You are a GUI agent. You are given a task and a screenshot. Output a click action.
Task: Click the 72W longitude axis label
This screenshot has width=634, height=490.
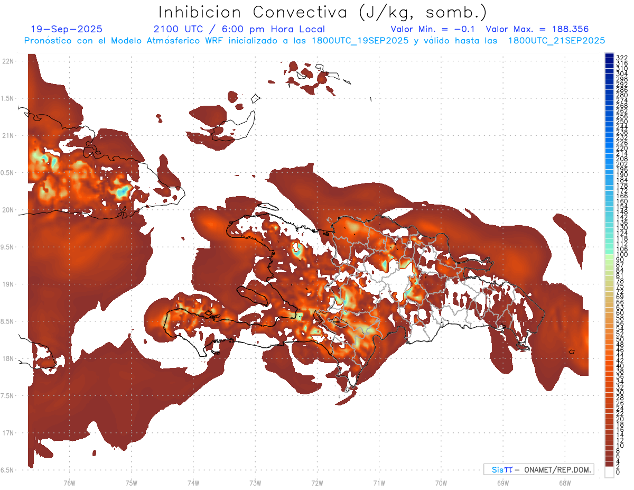317,482
